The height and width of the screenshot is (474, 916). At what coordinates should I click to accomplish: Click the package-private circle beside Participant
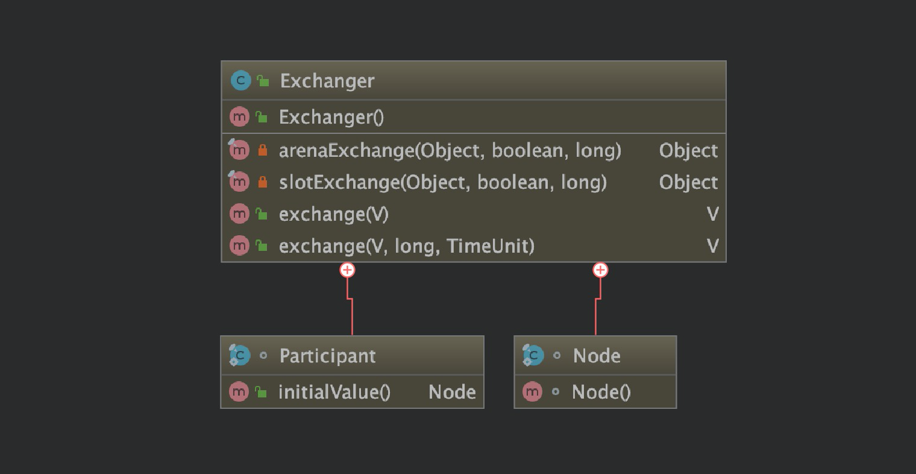click(263, 355)
